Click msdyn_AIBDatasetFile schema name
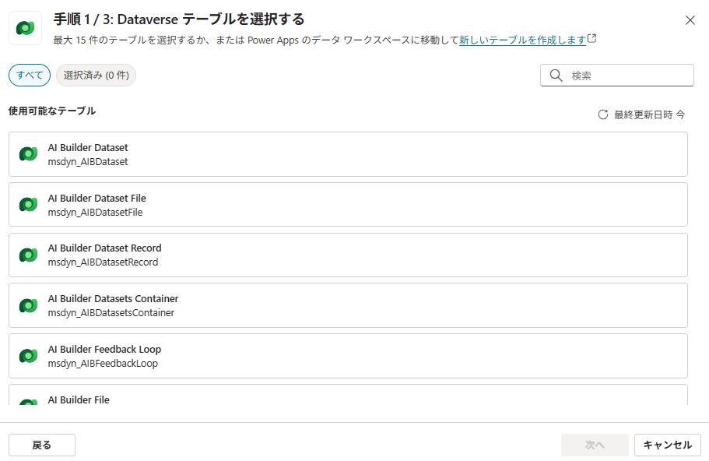Image resolution: width=709 pixels, height=461 pixels. [x=95, y=212]
